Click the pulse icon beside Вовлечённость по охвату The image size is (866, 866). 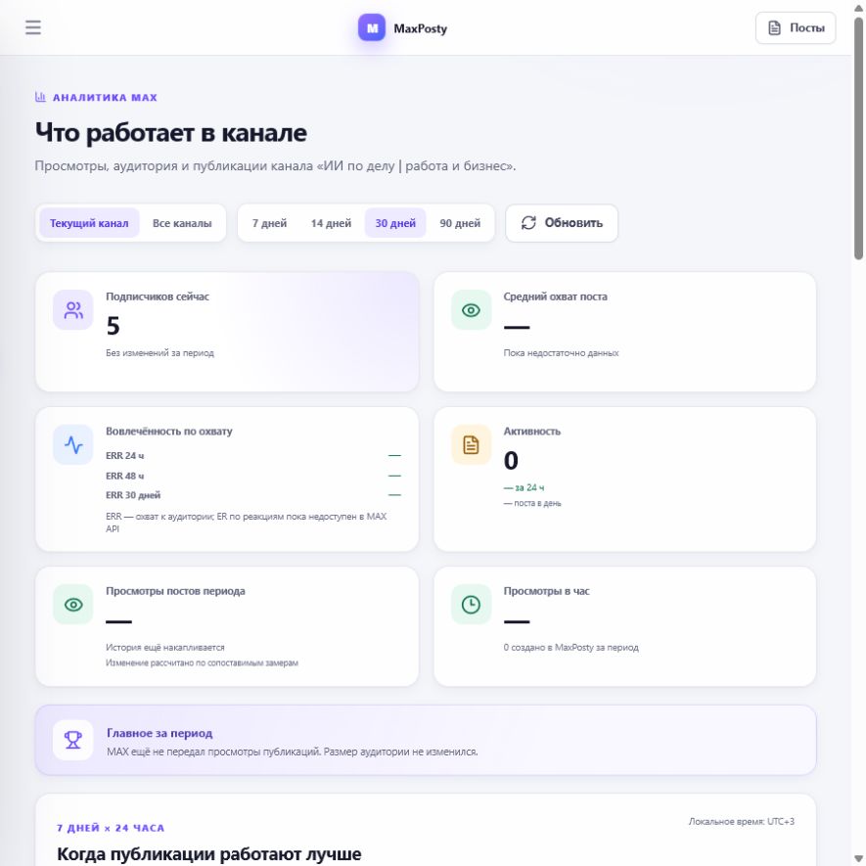click(73, 444)
